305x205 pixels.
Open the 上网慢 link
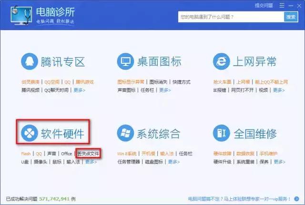point(243,82)
